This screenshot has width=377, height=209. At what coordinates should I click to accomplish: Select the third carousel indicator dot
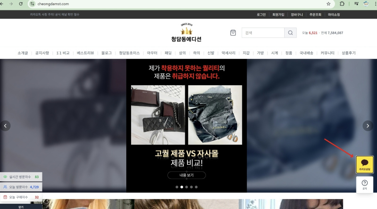187,187
